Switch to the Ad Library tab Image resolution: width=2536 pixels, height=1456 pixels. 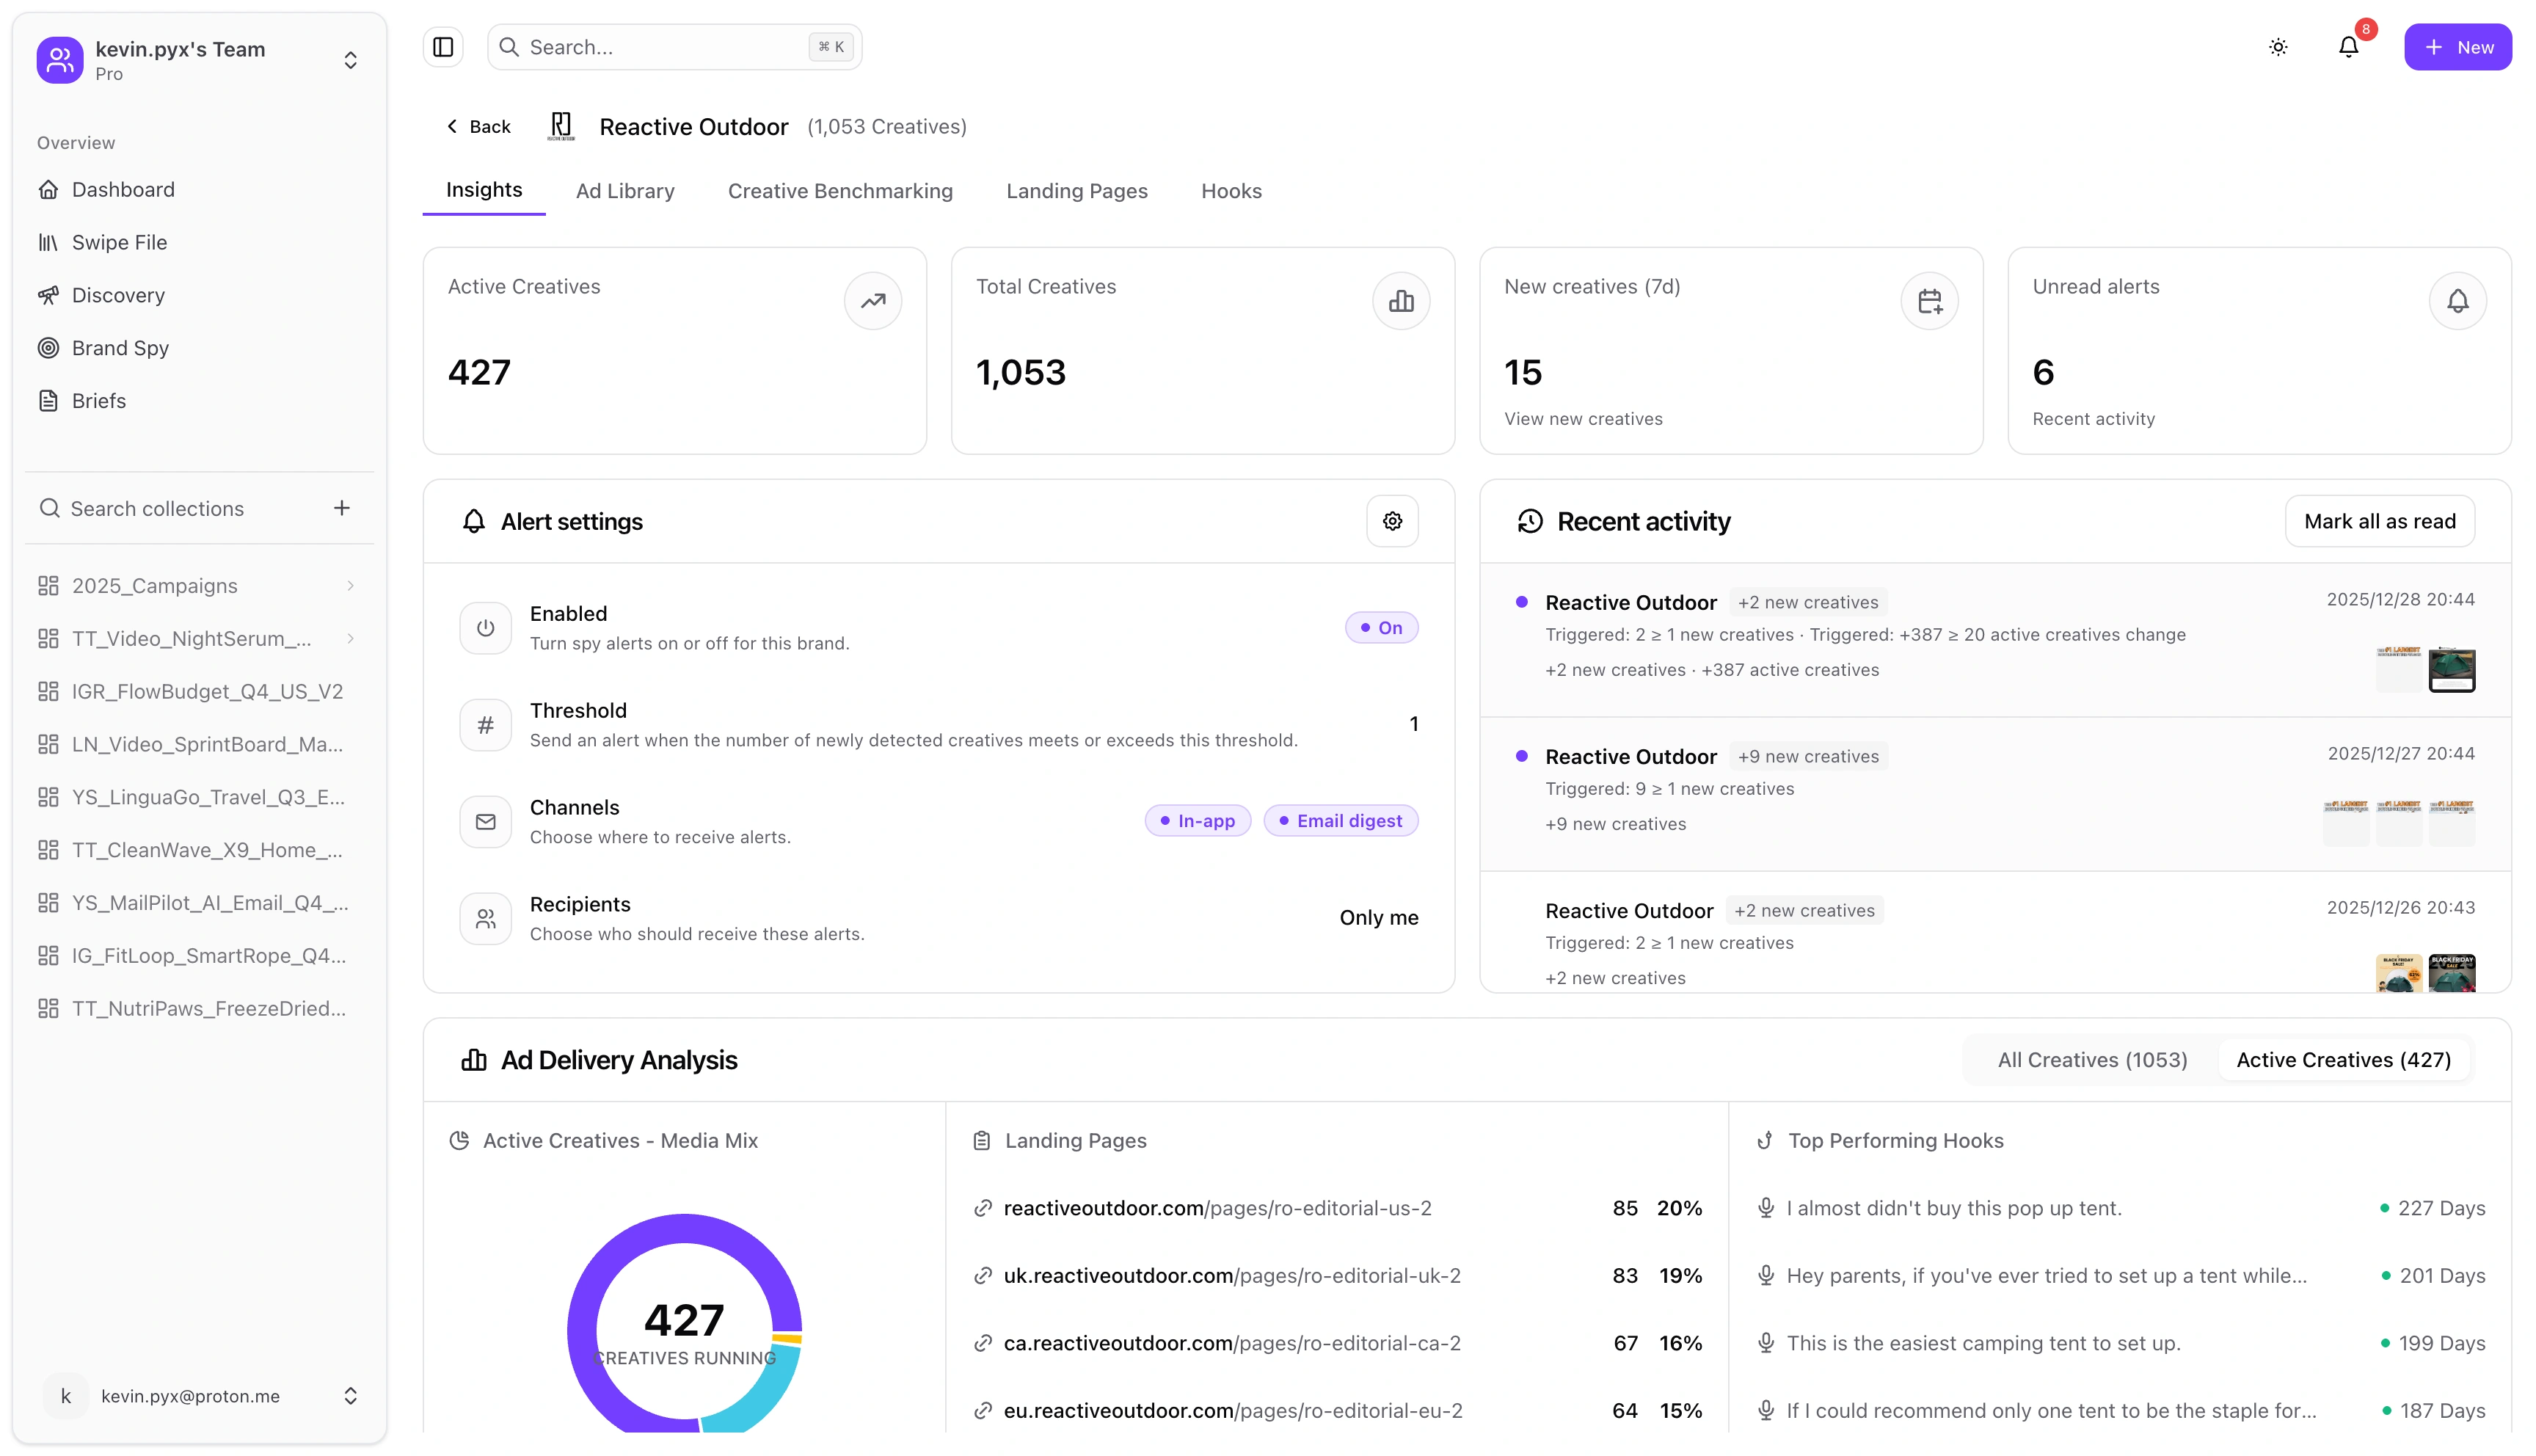click(624, 191)
